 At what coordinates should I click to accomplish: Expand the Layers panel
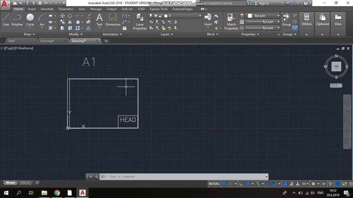[167, 34]
